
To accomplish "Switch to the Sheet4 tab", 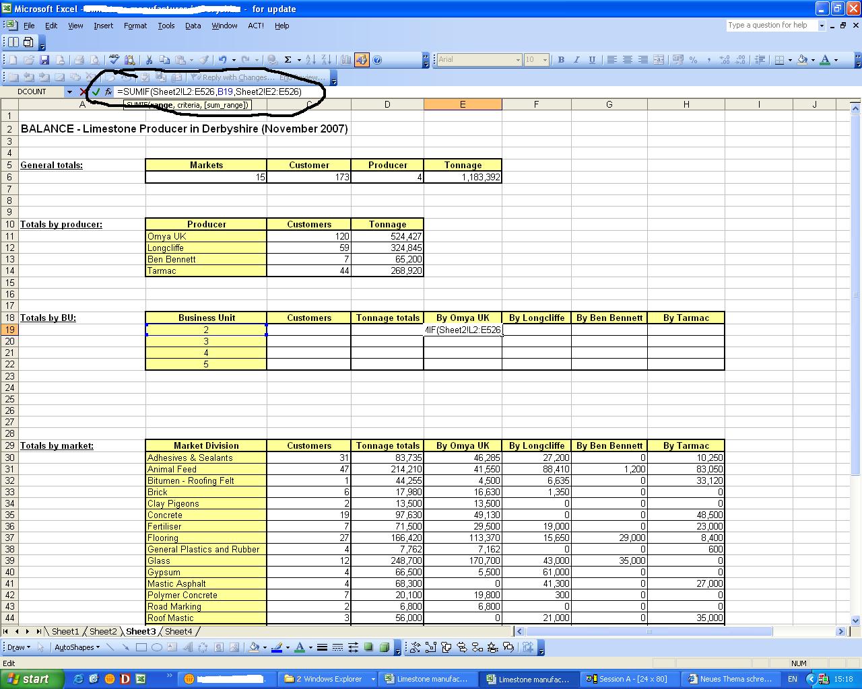I will tap(178, 631).
